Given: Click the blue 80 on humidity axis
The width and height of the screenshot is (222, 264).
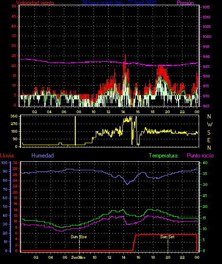Looking at the screenshot, I should click(x=5, y=180).
